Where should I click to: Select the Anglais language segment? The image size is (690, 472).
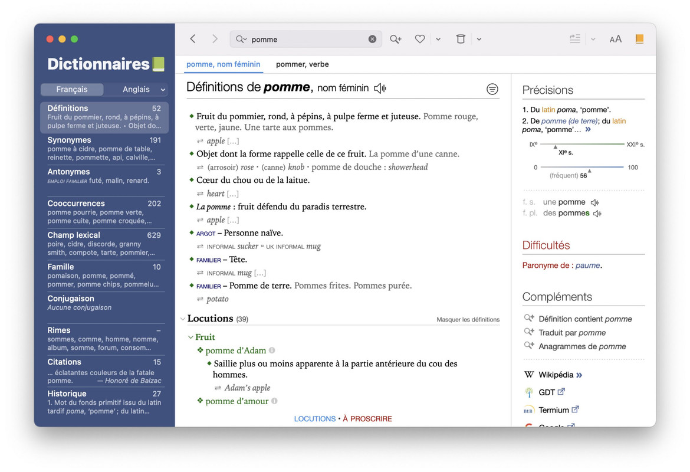click(x=136, y=89)
